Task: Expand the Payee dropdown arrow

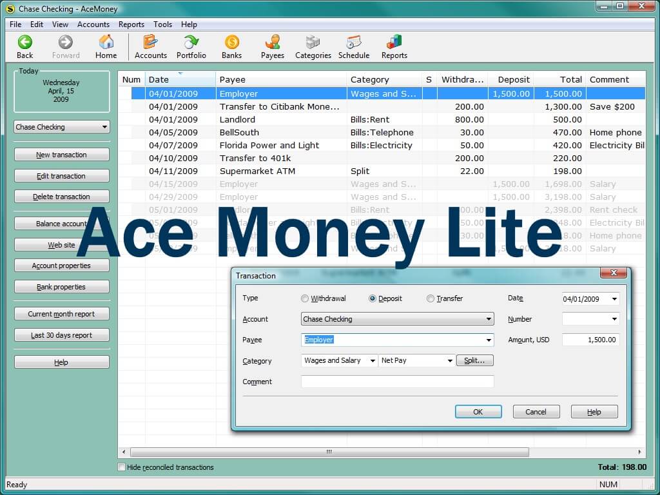Action: [489, 340]
